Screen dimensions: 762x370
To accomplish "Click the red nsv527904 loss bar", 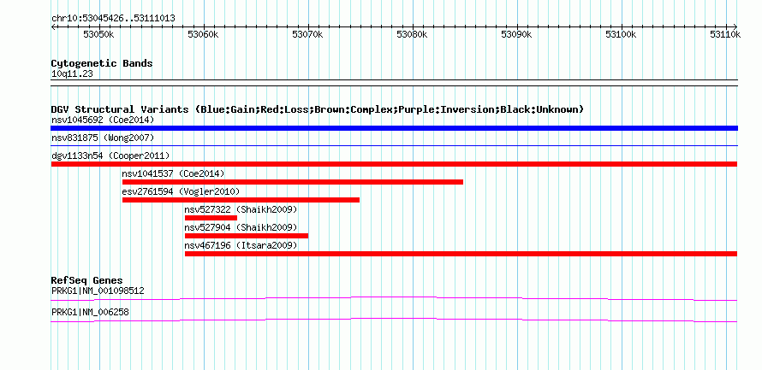I will click(x=247, y=236).
